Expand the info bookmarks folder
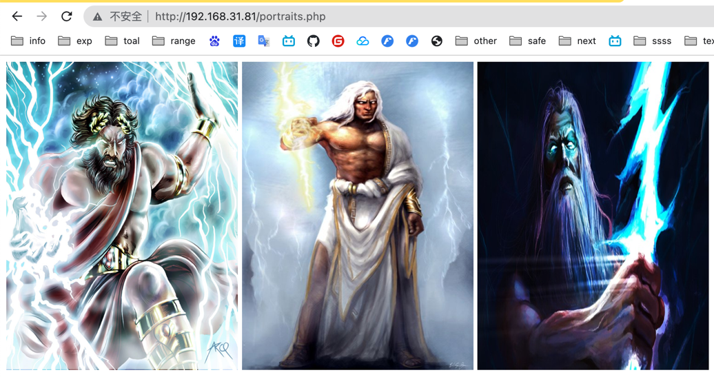 28,41
